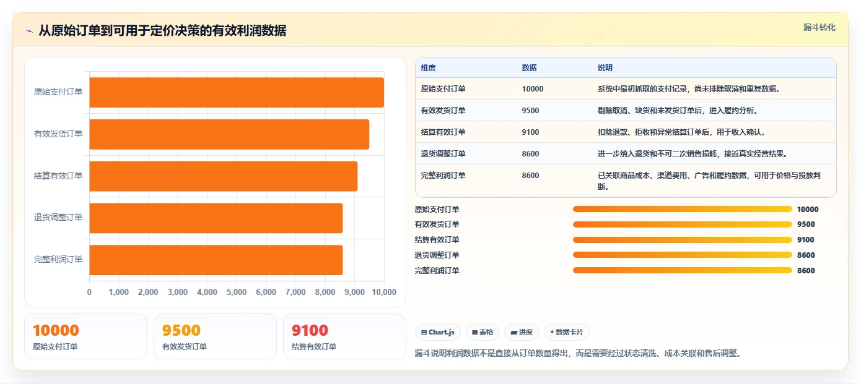Click the 结算有效订单 progress bar
The height and width of the screenshot is (384, 861).
coord(683,240)
